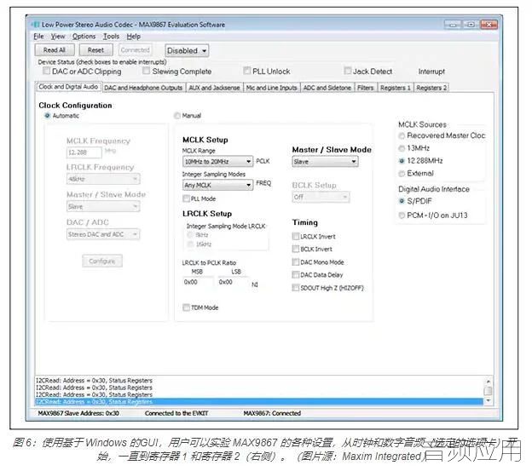Click the Configure button

(x=102, y=261)
